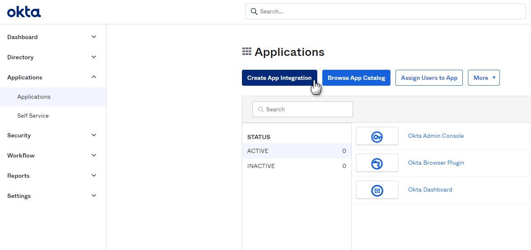The width and height of the screenshot is (531, 250).
Task: Open the More dropdown button
Action: point(483,78)
